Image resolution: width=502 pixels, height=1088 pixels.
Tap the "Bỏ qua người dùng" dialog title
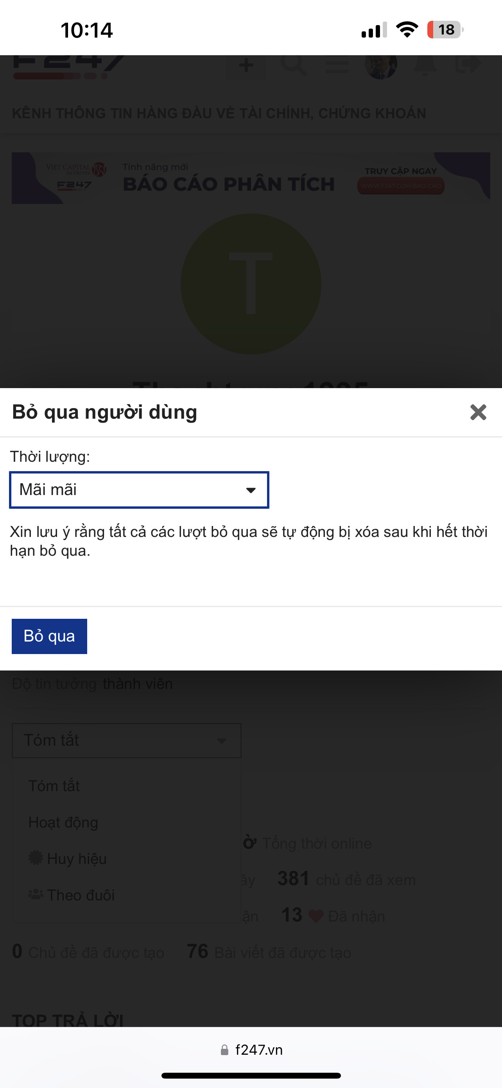point(104,412)
